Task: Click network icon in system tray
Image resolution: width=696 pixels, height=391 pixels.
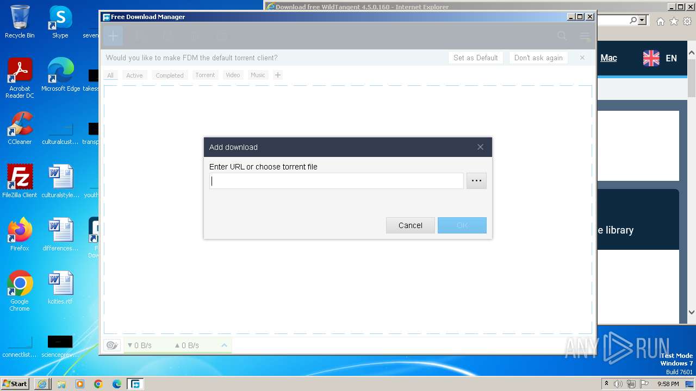Action: coord(631,384)
